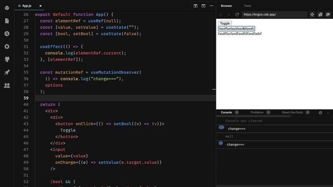Click '"change==="' string on line 36
The height and width of the screenshot is (187, 333).
pyautogui.click(x=105, y=79)
